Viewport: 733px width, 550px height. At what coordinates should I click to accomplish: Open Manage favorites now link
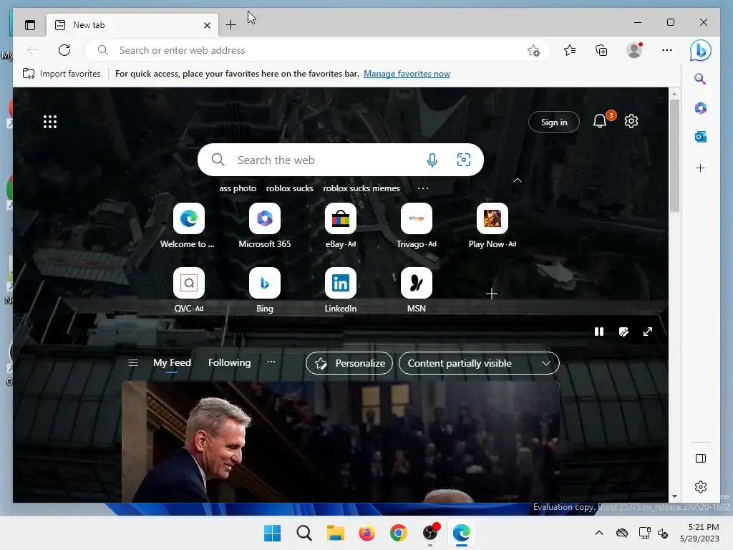(x=407, y=74)
